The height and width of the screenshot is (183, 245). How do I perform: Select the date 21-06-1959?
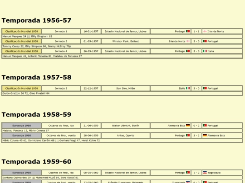(x=91, y=126)
